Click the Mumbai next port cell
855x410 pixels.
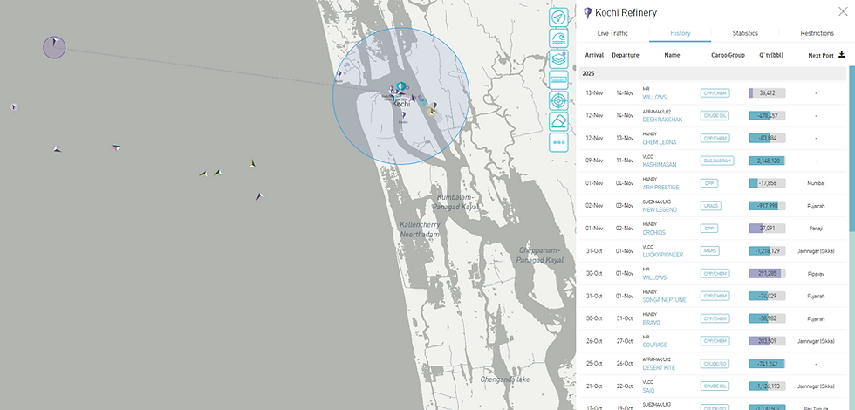816,183
